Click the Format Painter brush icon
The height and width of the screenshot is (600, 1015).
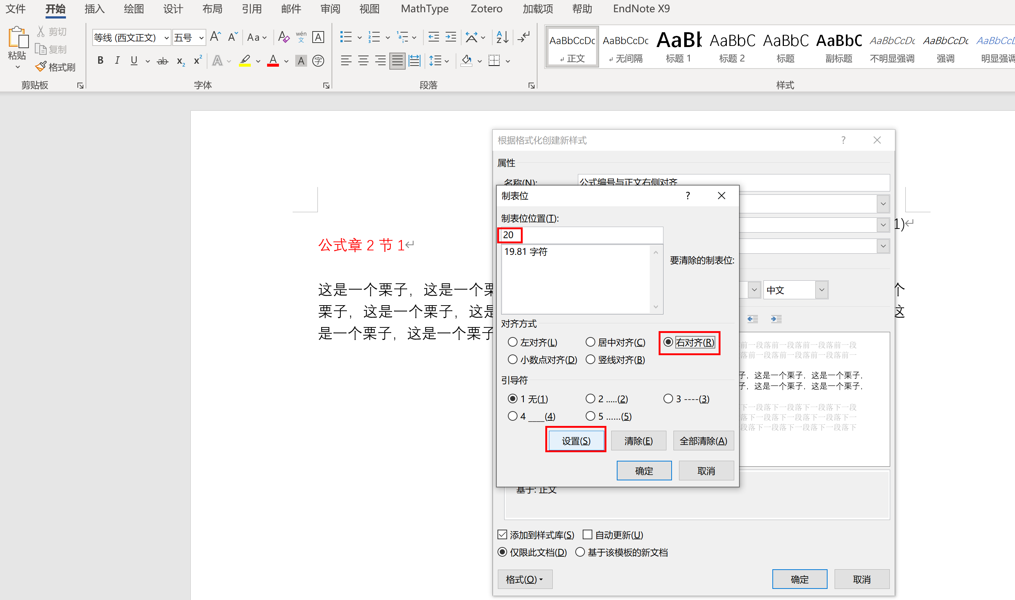click(41, 67)
